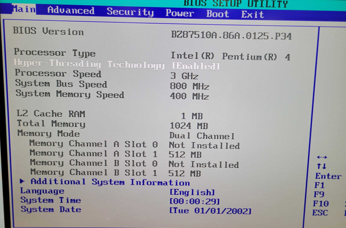Click the Dual Channel value

202,136
